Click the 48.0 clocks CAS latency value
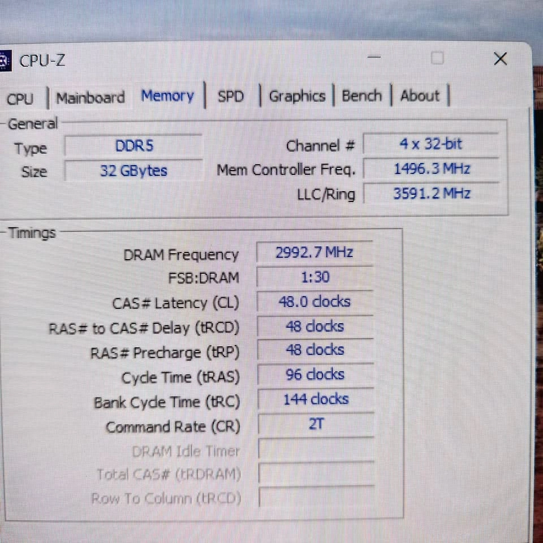The width and height of the screenshot is (543, 543). click(315, 301)
